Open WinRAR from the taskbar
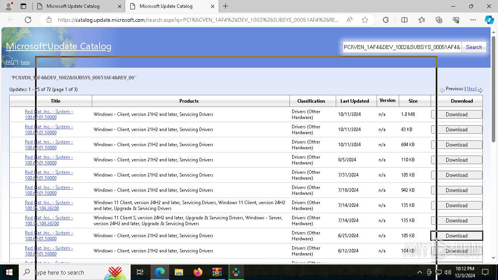The height and width of the screenshot is (280, 498). (x=217, y=272)
